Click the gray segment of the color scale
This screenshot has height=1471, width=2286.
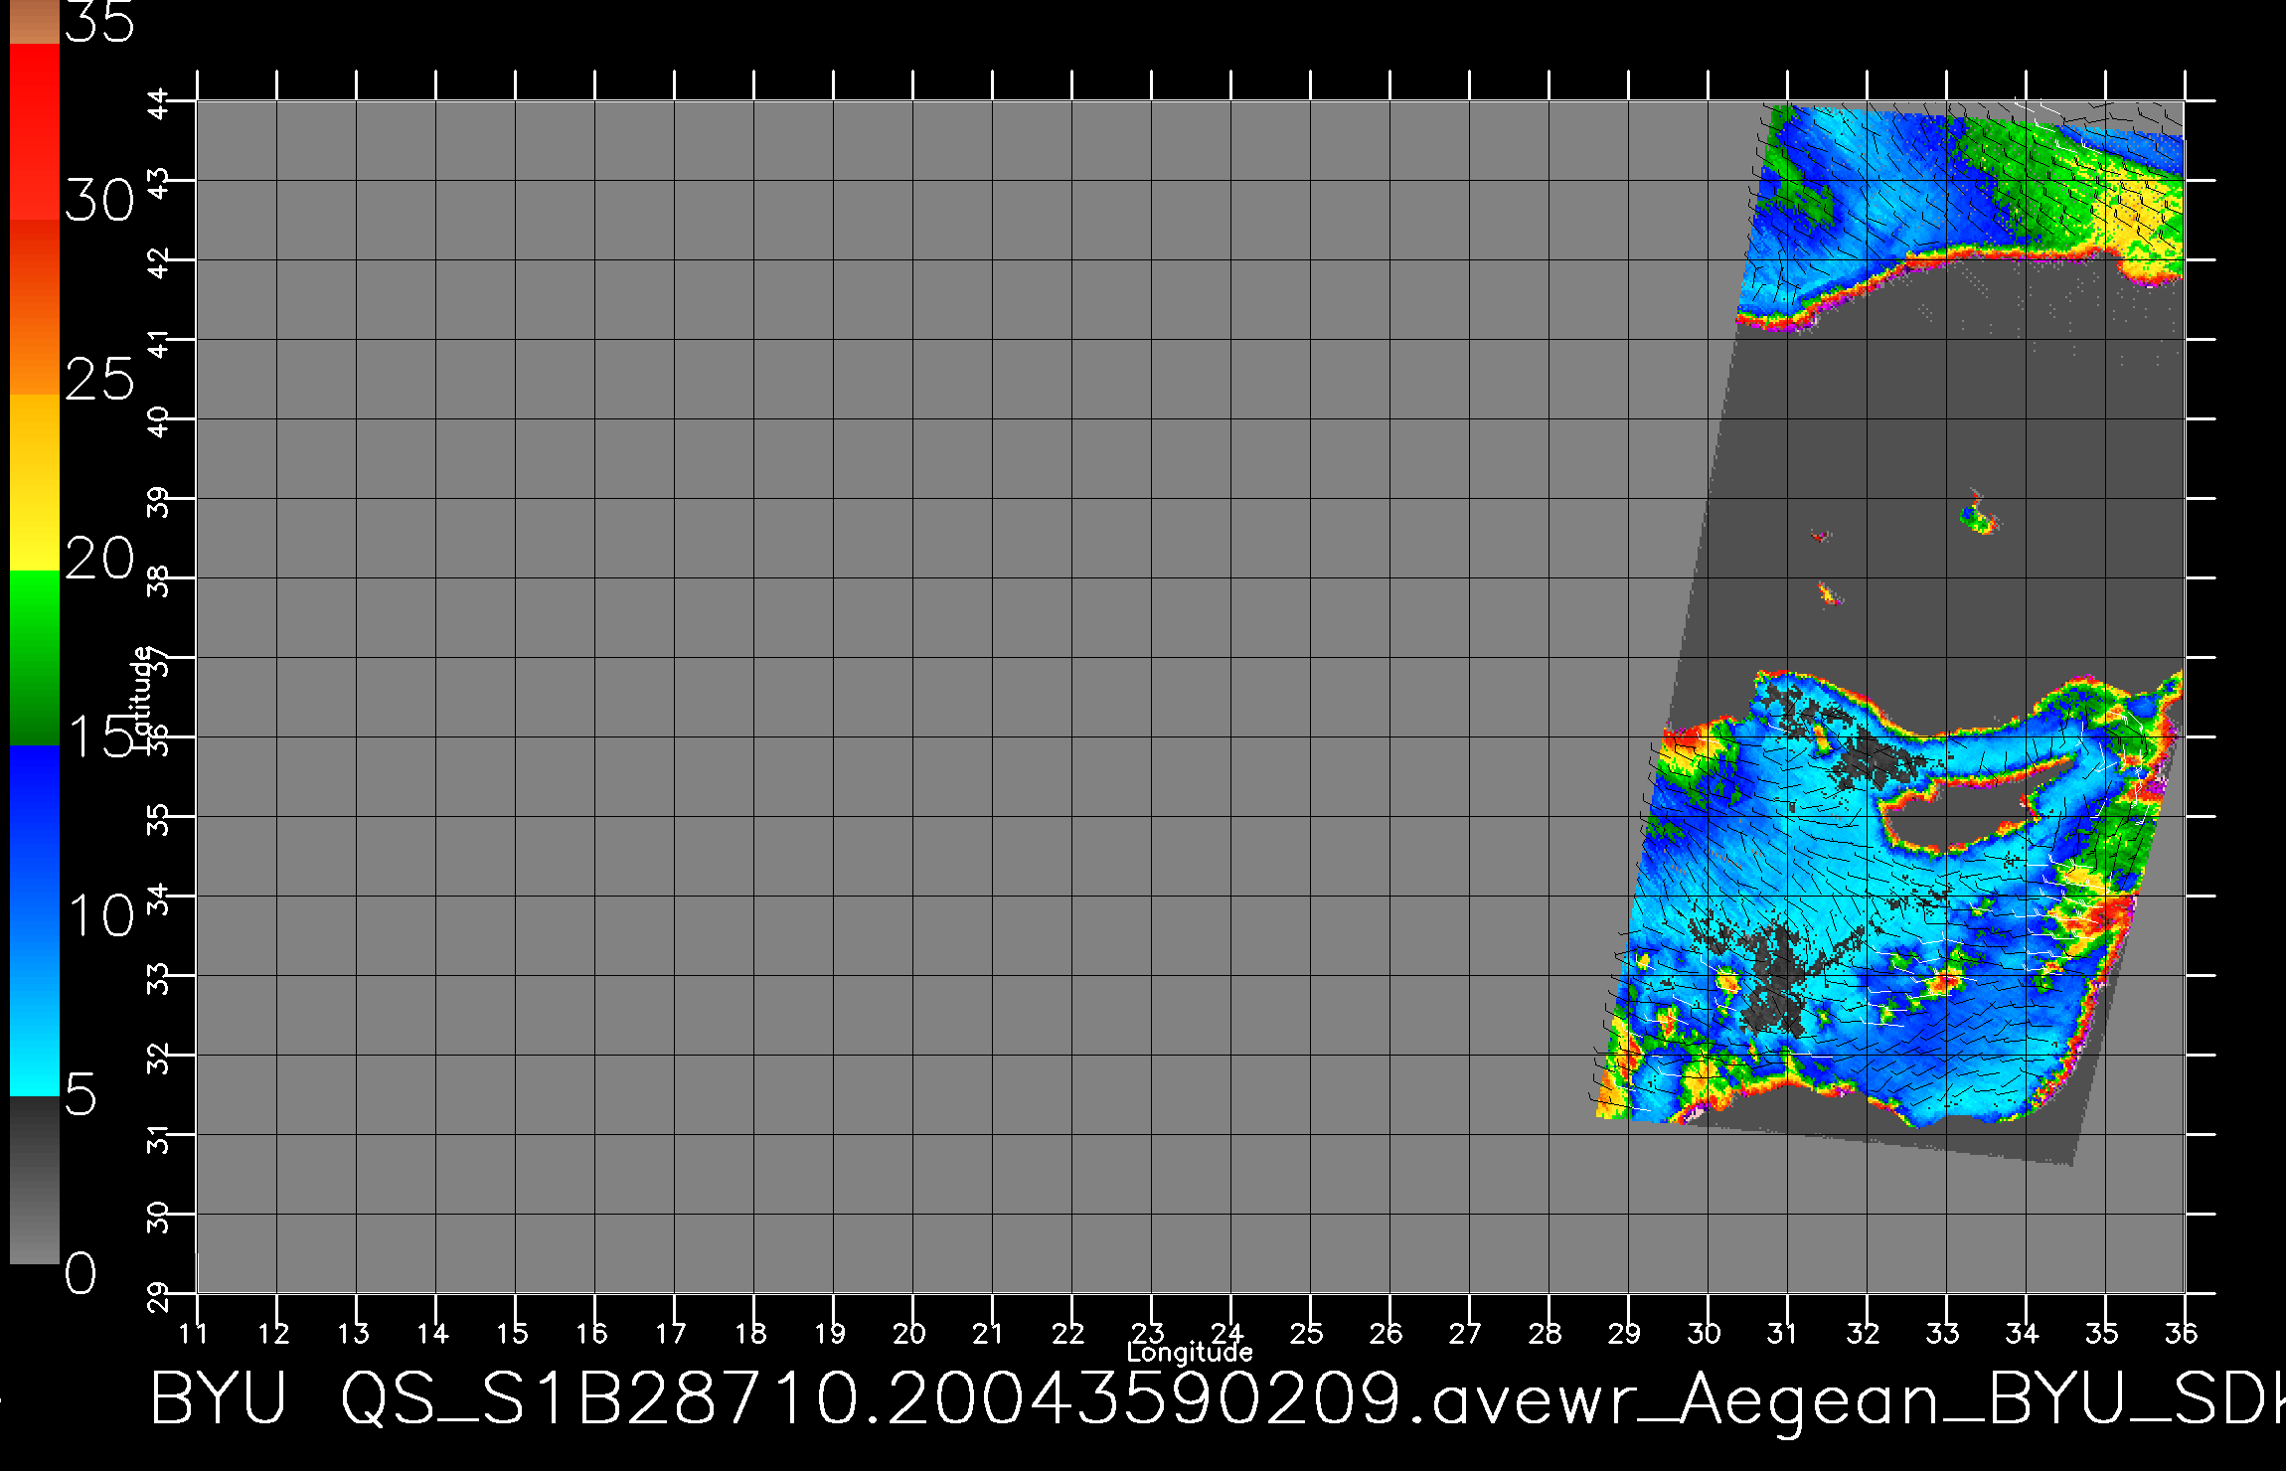35,1180
